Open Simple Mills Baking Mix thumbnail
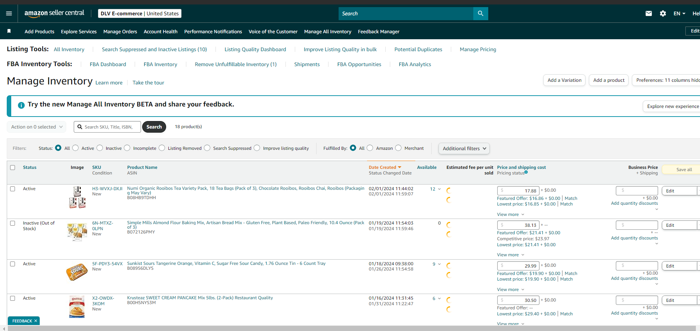 coord(77,232)
